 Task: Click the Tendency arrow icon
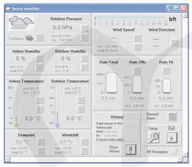coord(29,38)
